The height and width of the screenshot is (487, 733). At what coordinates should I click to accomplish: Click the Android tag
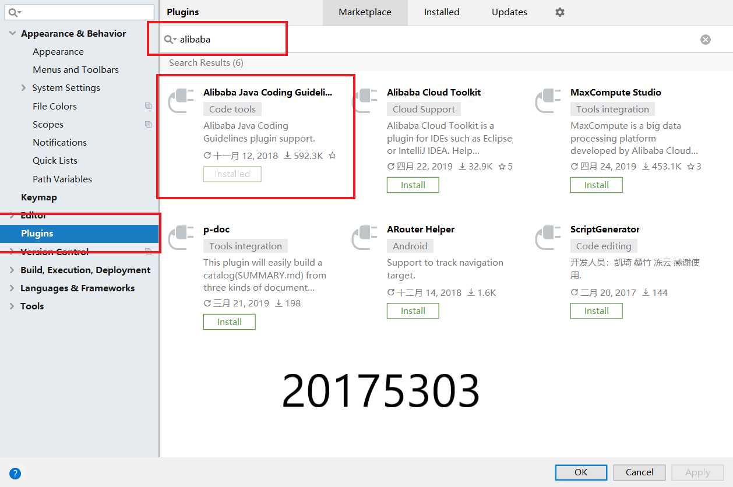point(410,246)
